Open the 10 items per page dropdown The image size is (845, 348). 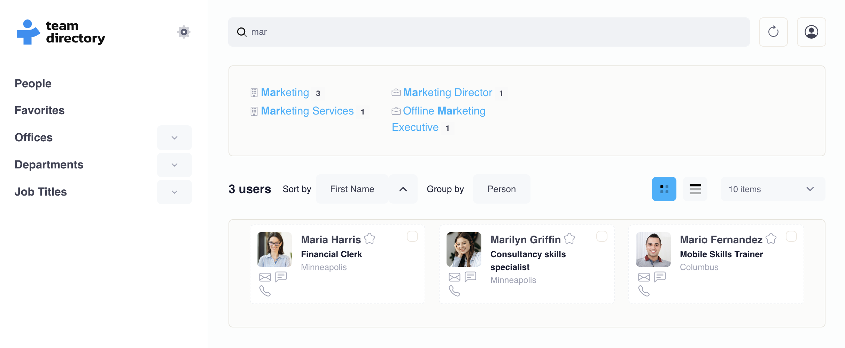(x=773, y=189)
